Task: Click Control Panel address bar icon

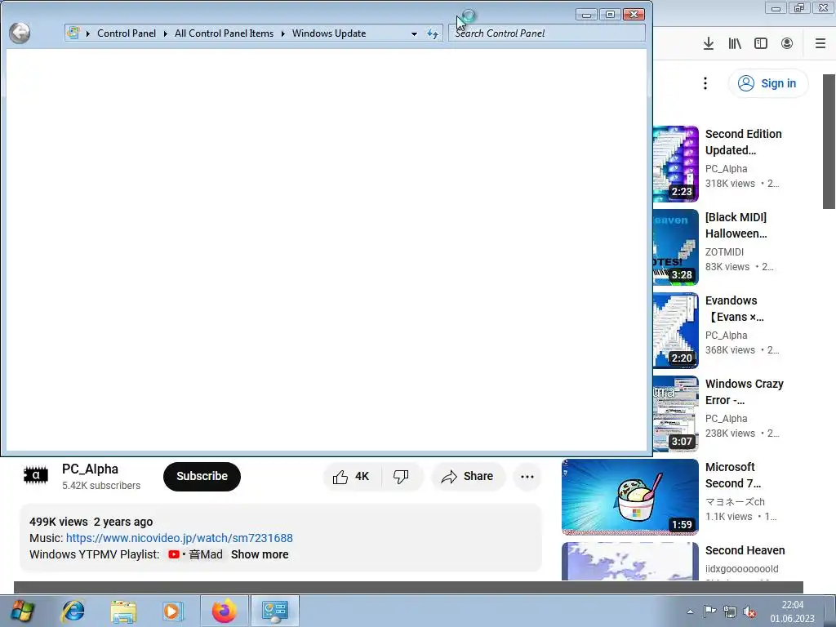Action: [x=73, y=33]
